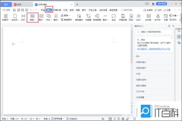Click the Undo arrow icon
Image resolution: width=182 pixels, height=121 pixels.
pos(31,10)
